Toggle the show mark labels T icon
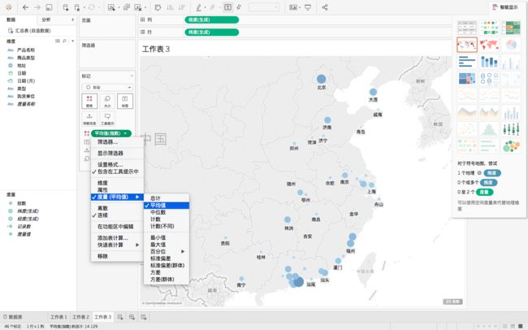The height and width of the screenshot is (330, 528). point(227,7)
